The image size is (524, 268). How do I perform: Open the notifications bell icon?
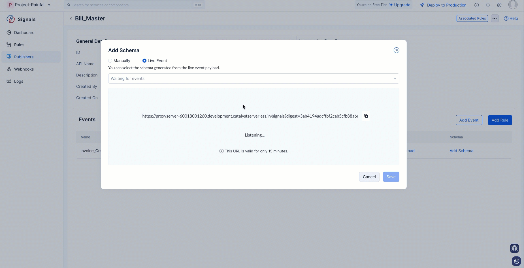pos(488,5)
